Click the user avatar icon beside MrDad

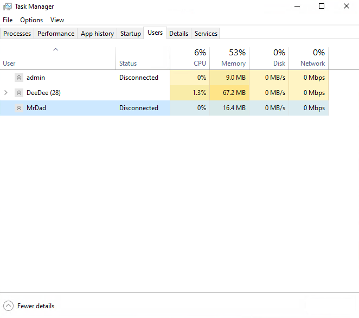(x=19, y=108)
